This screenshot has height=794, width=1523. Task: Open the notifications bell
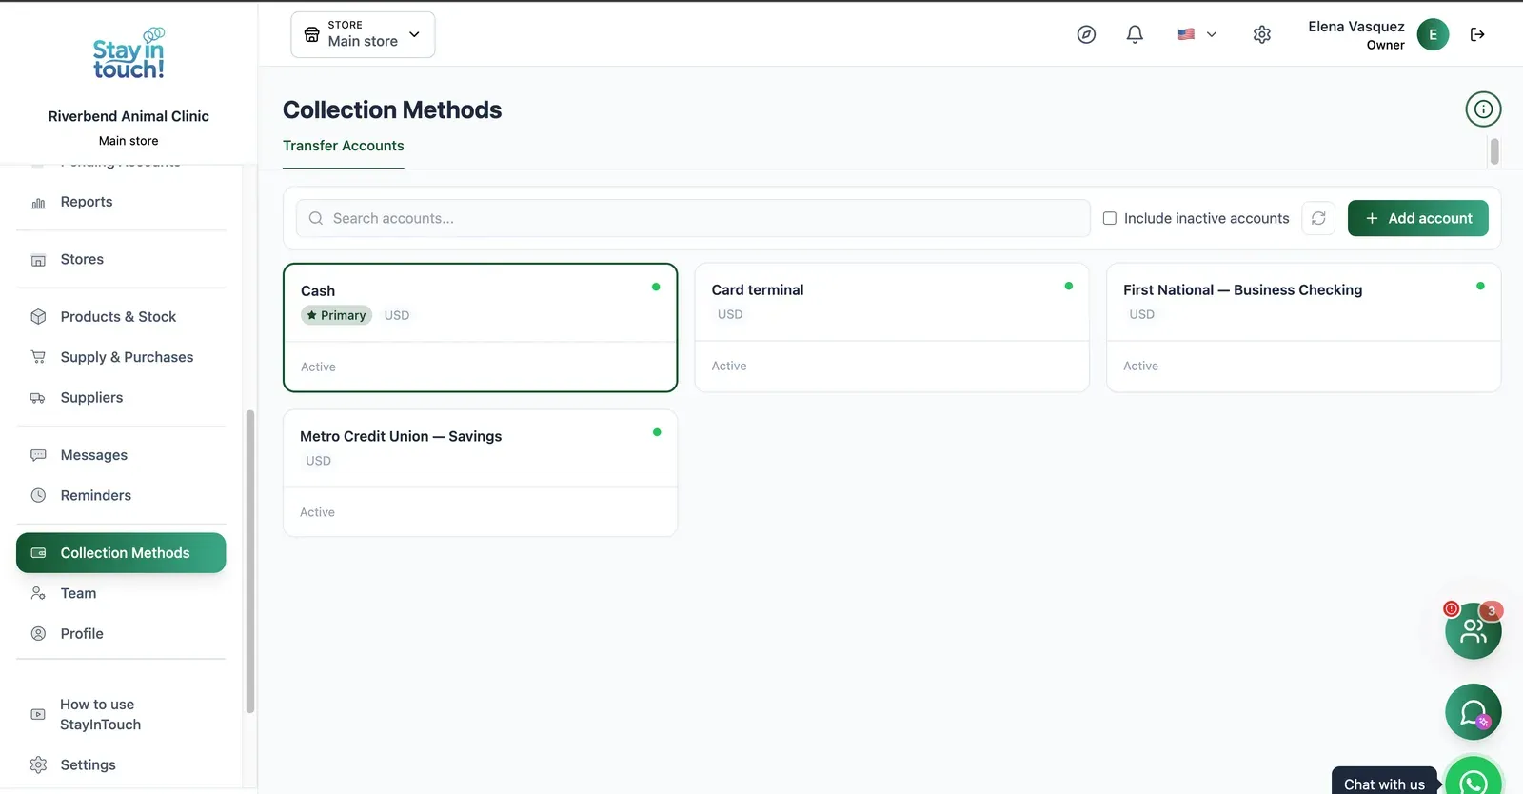tap(1135, 34)
